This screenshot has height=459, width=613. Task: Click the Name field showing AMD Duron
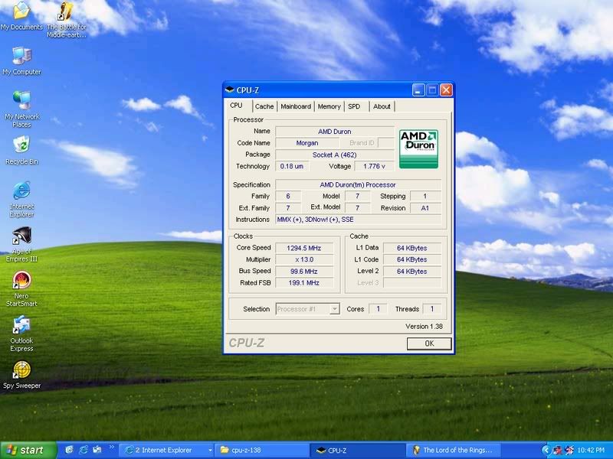pos(335,132)
